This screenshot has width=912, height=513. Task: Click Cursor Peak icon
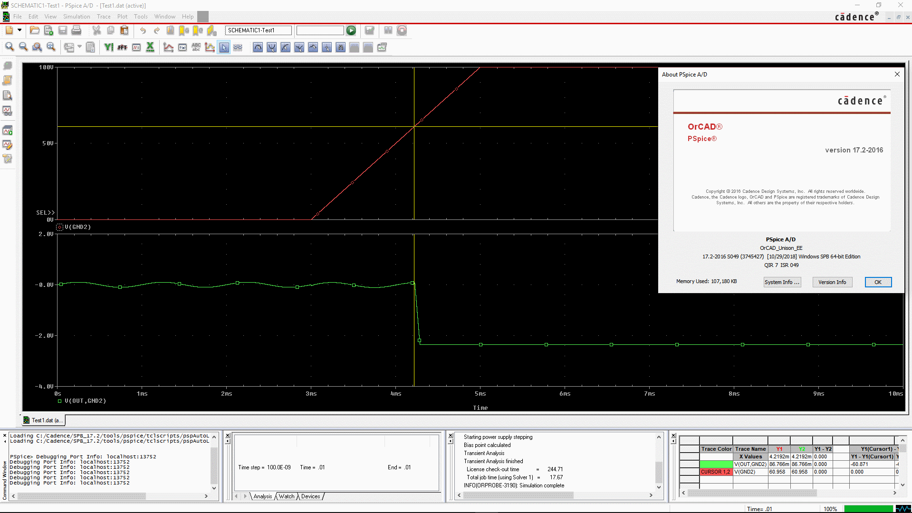(x=258, y=47)
